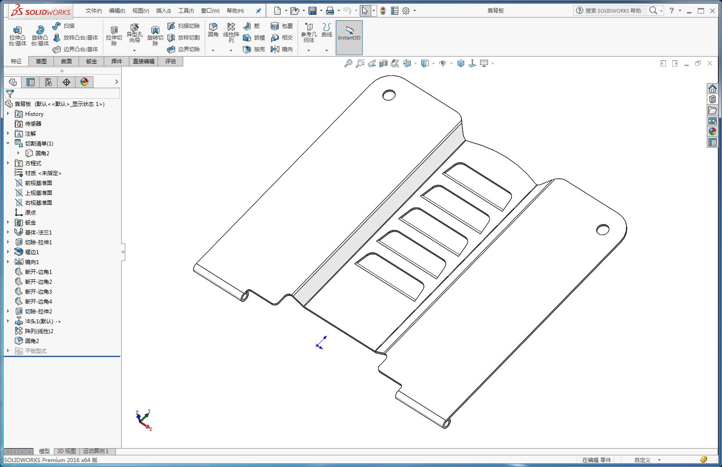The width and height of the screenshot is (722, 467).
Task: Switch to the 运动算例 1 tab
Action: [96, 451]
